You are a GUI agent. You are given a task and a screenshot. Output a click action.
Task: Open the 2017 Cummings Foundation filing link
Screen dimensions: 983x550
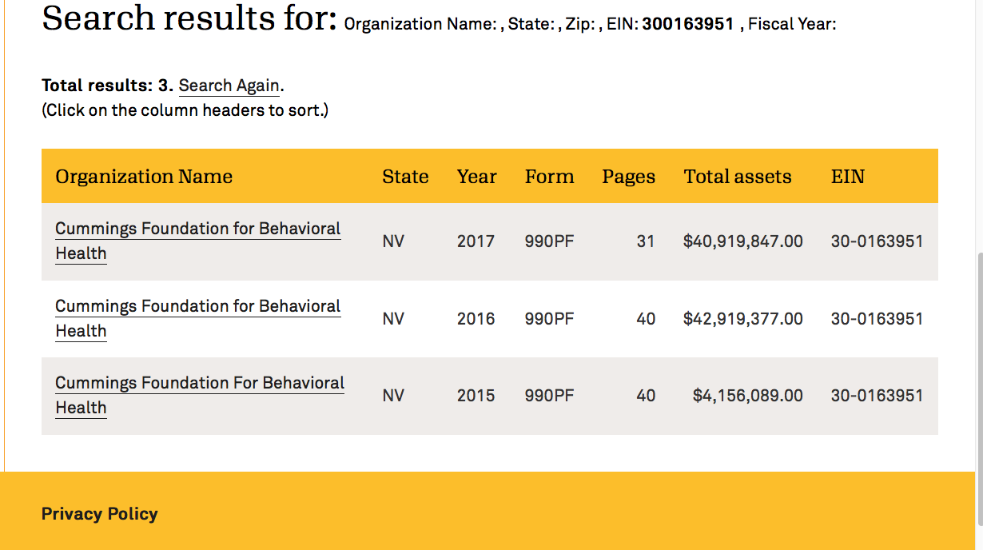(x=197, y=229)
